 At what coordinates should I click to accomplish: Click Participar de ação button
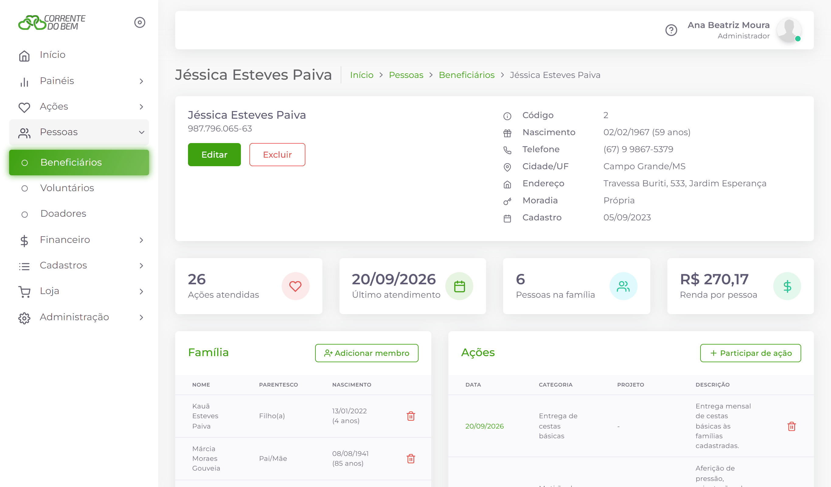click(x=750, y=353)
